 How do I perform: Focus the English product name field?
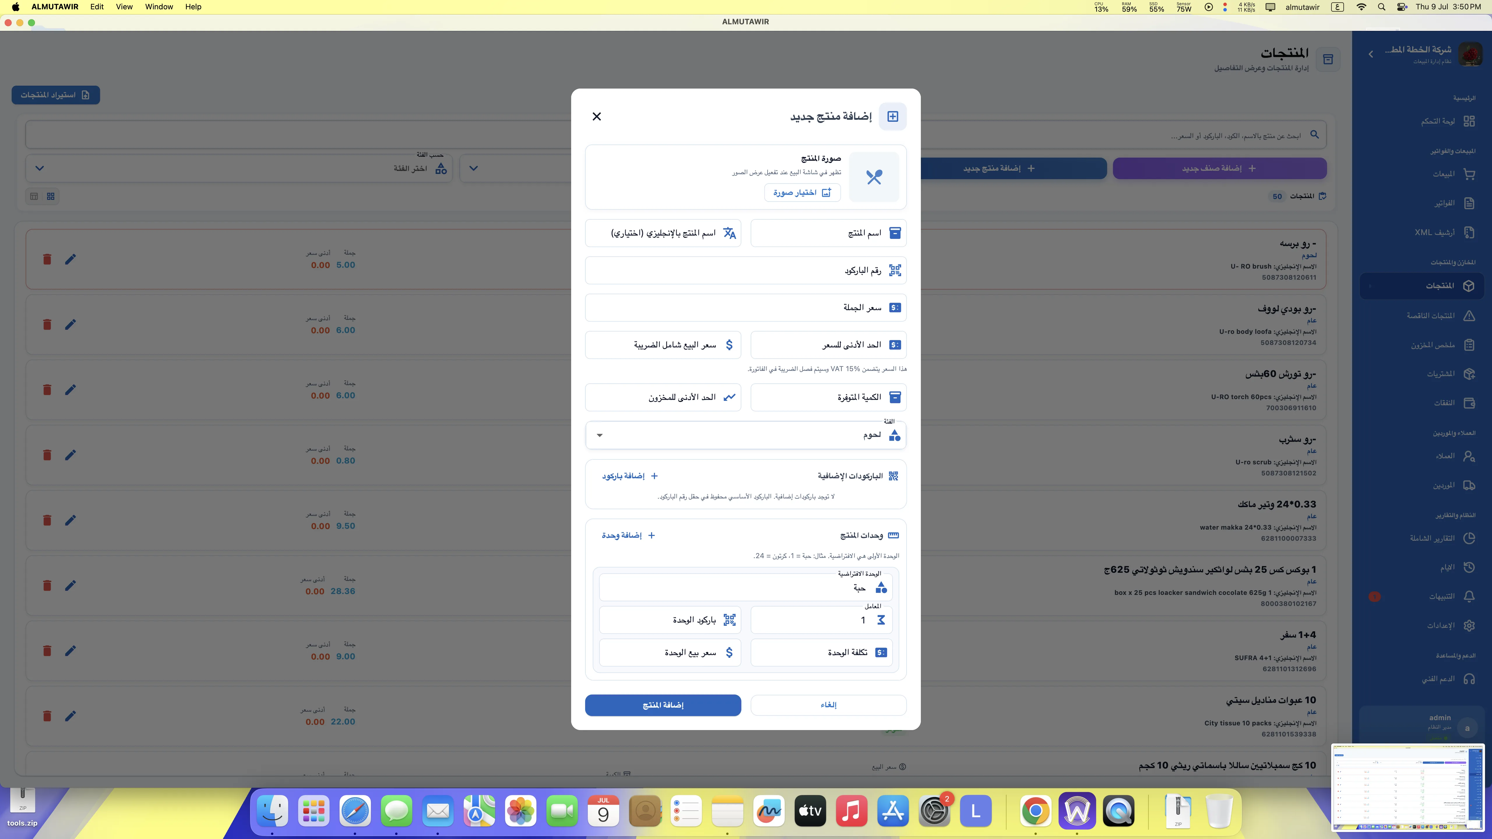point(663,233)
